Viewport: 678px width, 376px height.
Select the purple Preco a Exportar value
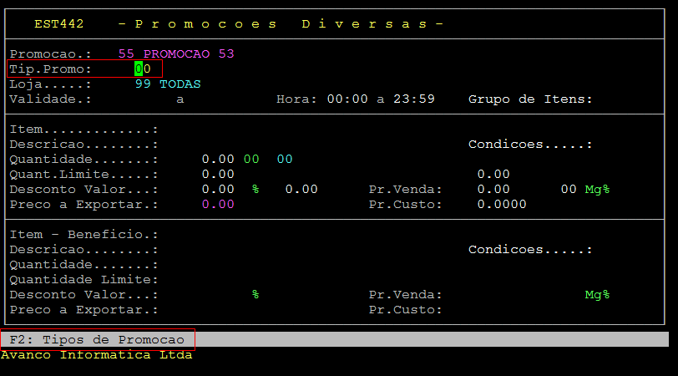[x=217, y=204]
